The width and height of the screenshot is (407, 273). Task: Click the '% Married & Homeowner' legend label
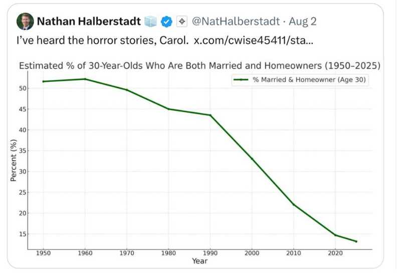click(309, 80)
